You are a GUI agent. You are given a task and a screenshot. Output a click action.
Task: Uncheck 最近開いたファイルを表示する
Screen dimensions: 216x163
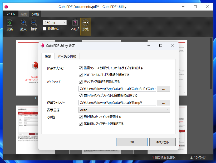pos(81,117)
